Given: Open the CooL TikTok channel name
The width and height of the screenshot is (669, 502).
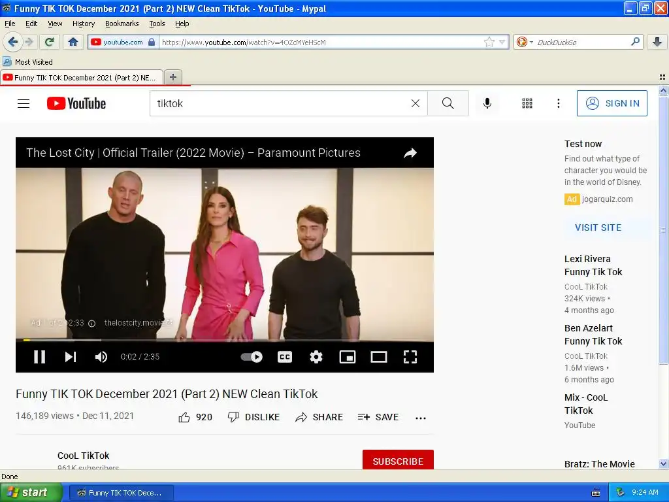Looking at the screenshot, I should (x=83, y=456).
